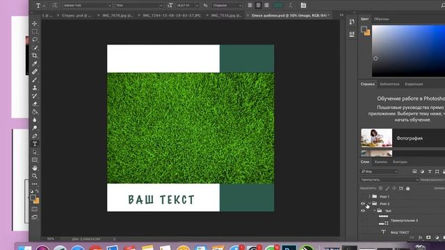Filter layers by pixel layer type

tap(414, 172)
